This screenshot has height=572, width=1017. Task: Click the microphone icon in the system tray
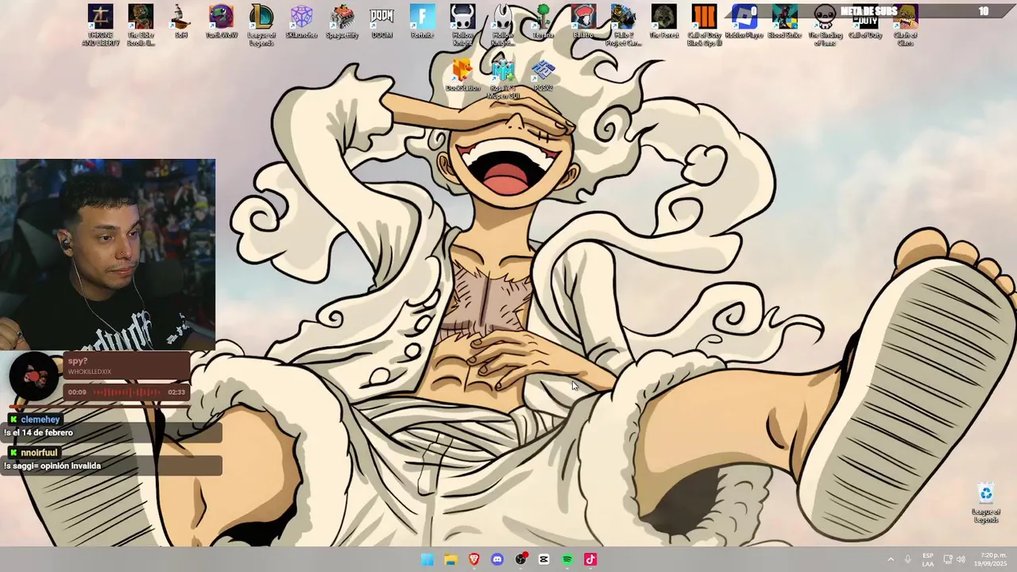pyautogui.click(x=907, y=559)
